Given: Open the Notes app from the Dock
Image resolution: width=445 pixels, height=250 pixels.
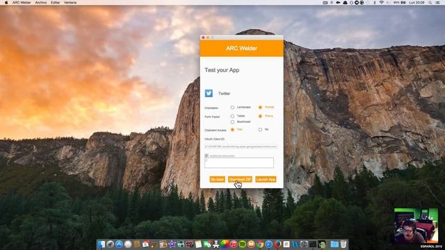Looking at the screenshot, I should (x=198, y=244).
